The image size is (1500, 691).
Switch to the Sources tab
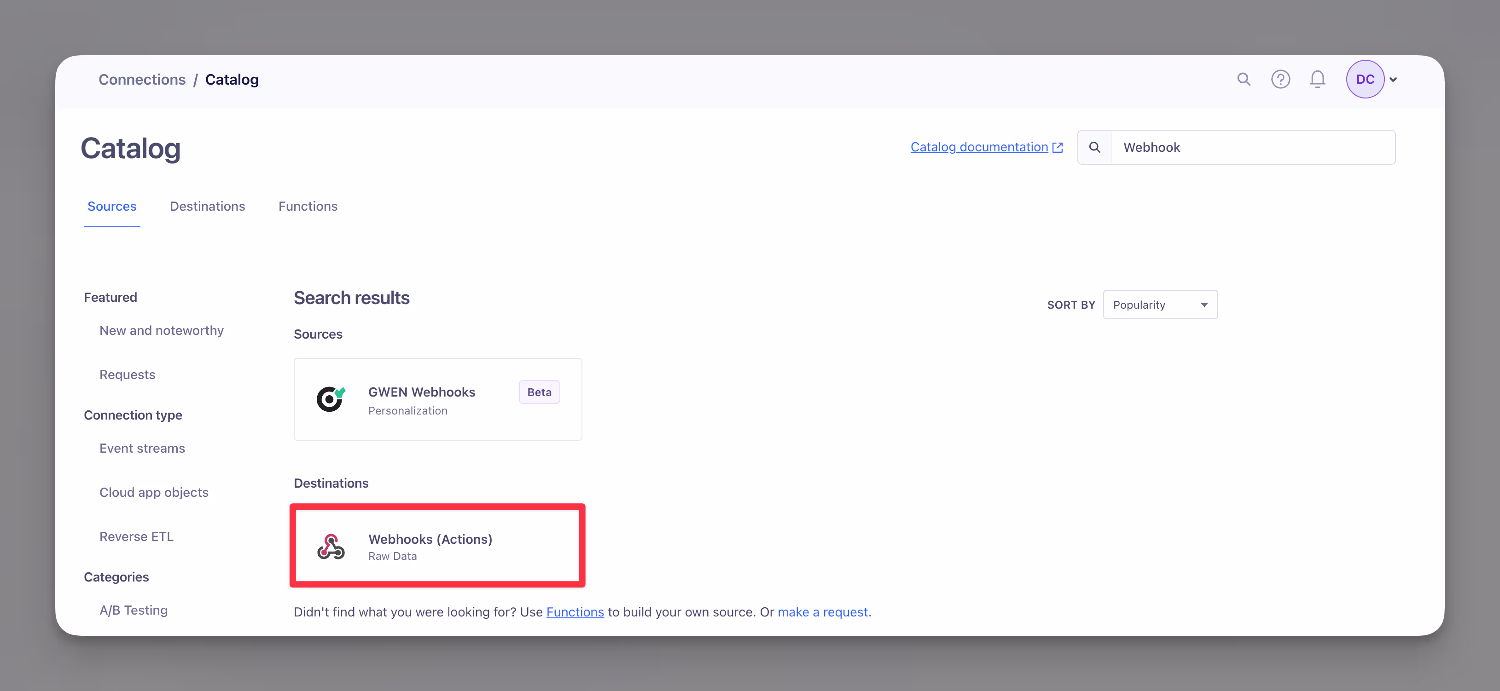tap(112, 207)
